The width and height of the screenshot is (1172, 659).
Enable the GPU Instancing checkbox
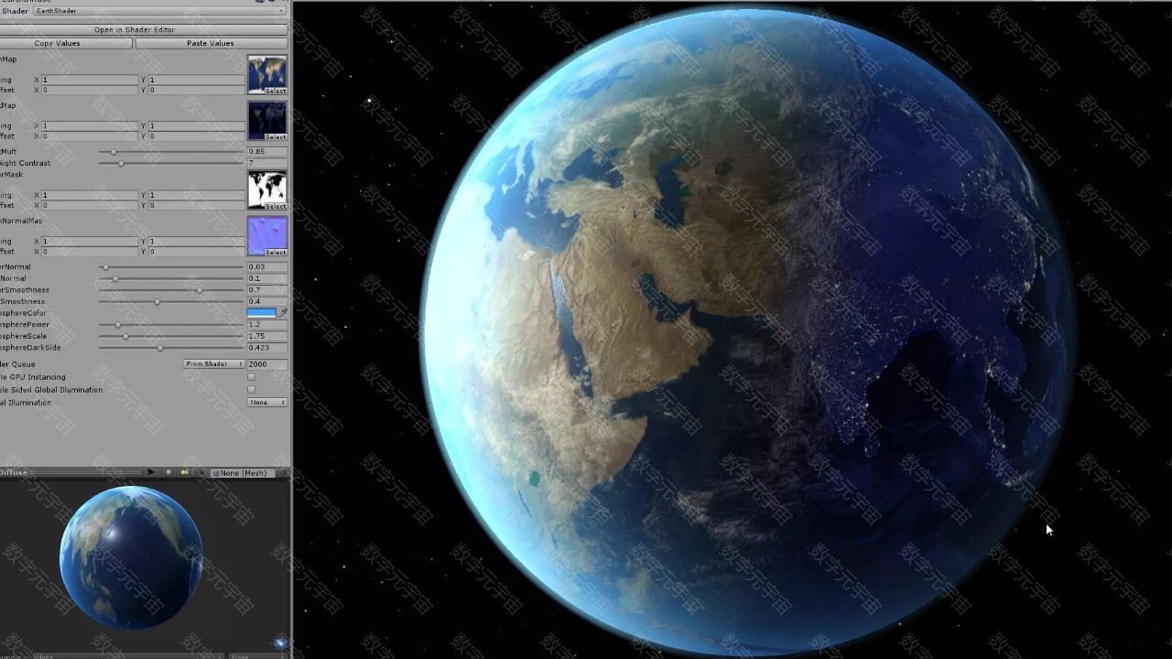[x=251, y=377]
